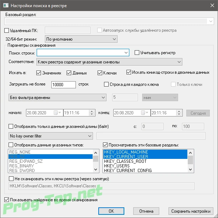Open the Поиск строки combo box
The height and width of the screenshot is (218, 218).
pos(83,53)
